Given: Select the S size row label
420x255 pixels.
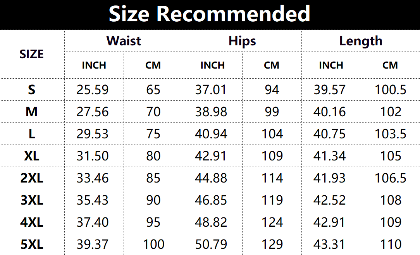Looking at the screenshot, I should click(x=32, y=90).
